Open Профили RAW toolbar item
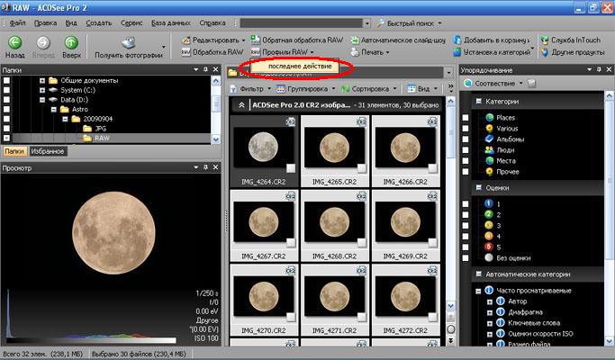This screenshot has width=615, height=360. [x=281, y=52]
